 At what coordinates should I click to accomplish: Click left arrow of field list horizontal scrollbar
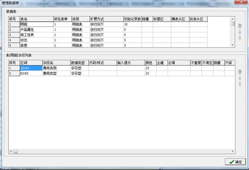(x=11, y=152)
